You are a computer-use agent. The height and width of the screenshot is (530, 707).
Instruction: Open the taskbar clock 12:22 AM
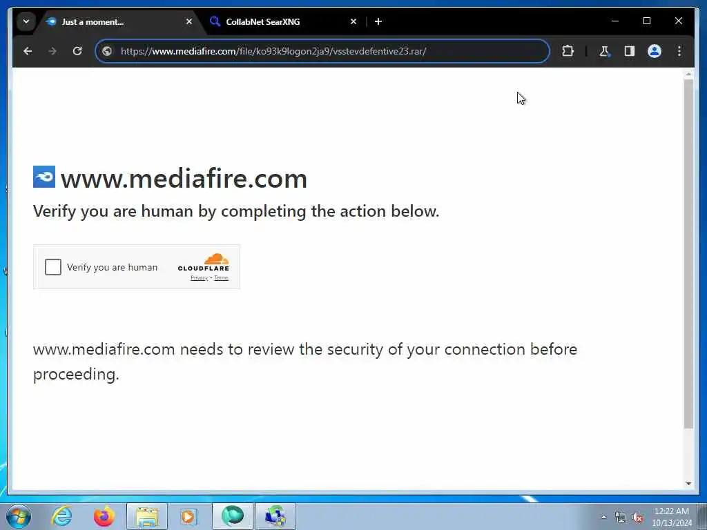(x=671, y=517)
